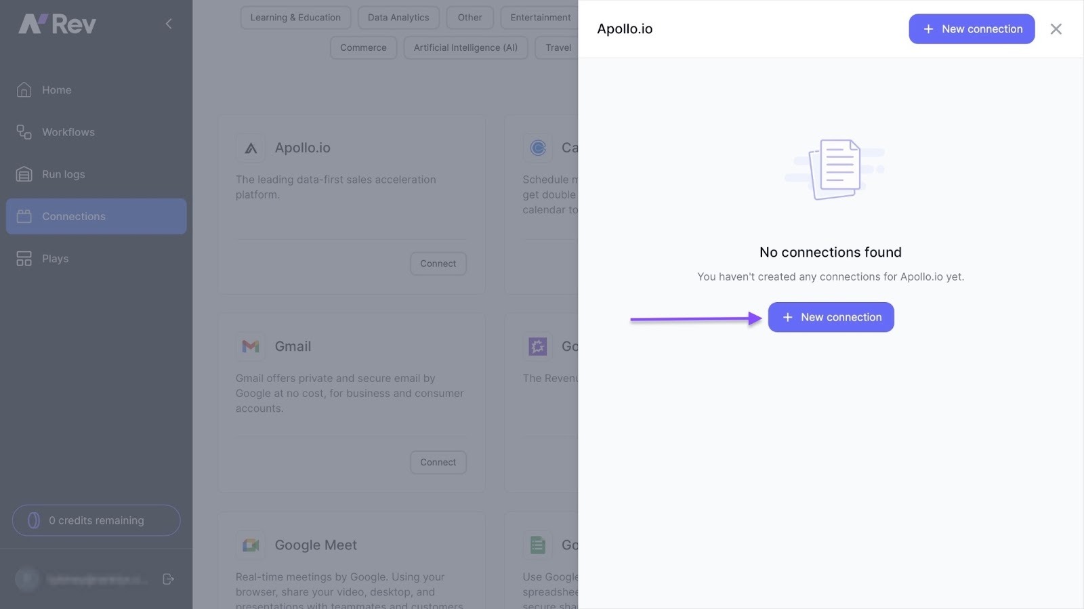
Task: Select Connections in the sidebar
Action: (x=96, y=216)
